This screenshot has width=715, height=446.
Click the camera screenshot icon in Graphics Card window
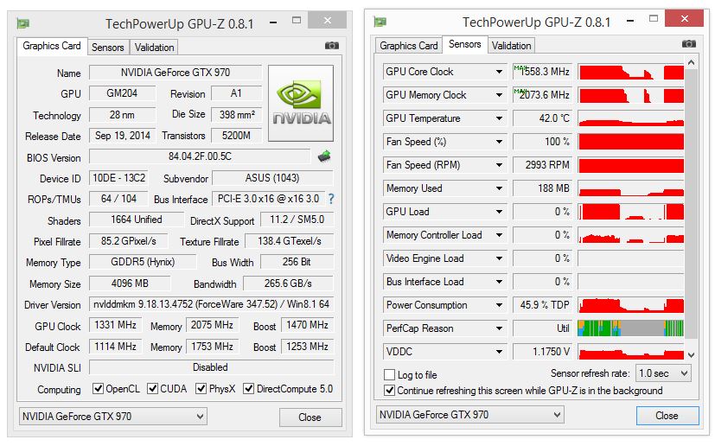[331, 45]
